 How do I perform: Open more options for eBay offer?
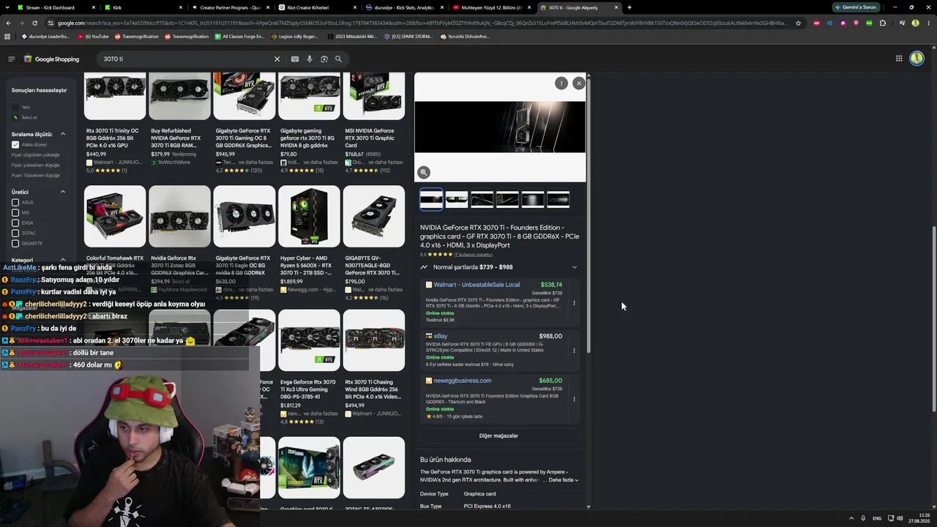pyautogui.click(x=574, y=350)
